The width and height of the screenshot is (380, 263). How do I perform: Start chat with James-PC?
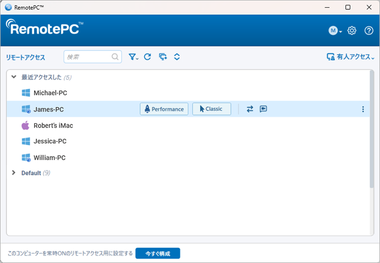[x=264, y=109]
